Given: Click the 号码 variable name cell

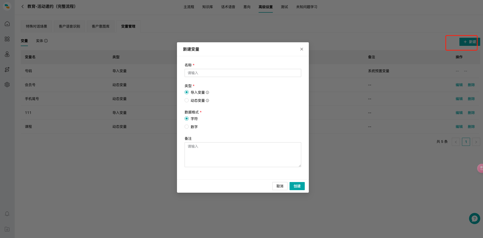Looking at the screenshot, I should [28, 71].
